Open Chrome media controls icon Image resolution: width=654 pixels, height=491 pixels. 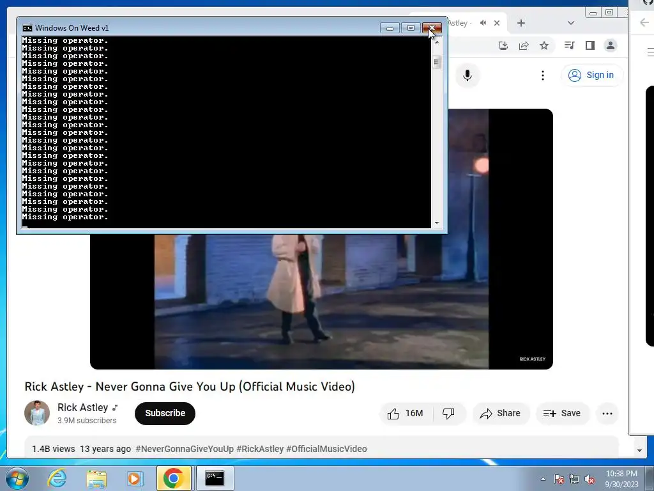pos(569,45)
